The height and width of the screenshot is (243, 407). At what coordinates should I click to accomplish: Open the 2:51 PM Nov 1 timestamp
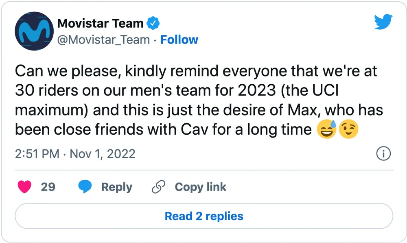tap(75, 154)
